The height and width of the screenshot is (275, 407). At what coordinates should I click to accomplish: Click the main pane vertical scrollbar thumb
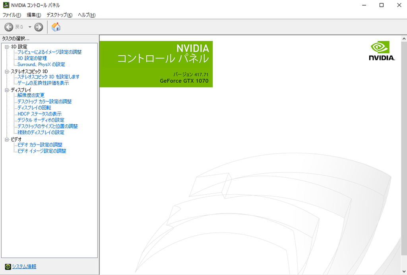coord(404,148)
